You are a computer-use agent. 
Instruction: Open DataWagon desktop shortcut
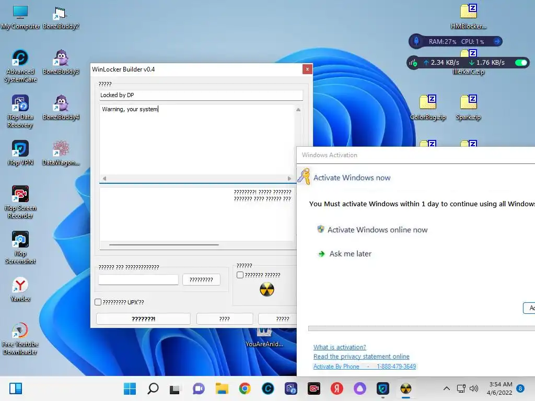coord(61,153)
